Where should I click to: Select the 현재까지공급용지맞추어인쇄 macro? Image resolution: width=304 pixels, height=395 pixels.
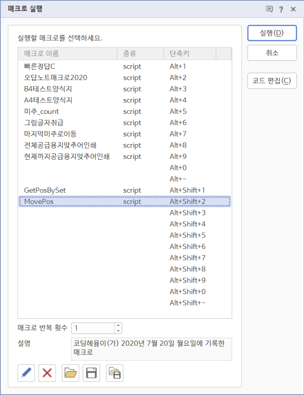point(125,156)
